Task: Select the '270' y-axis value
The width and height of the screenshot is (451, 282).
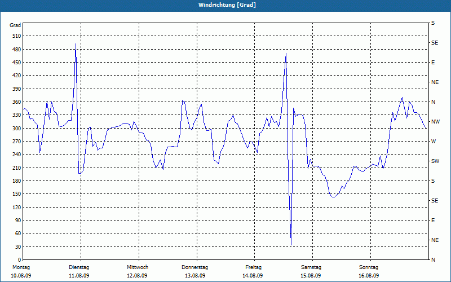Action: point(17,142)
